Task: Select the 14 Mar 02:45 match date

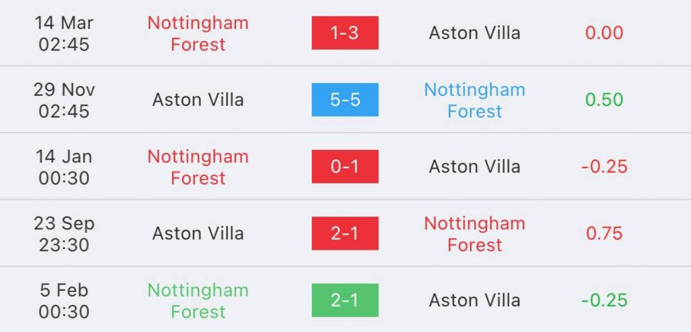Action: click(x=64, y=34)
